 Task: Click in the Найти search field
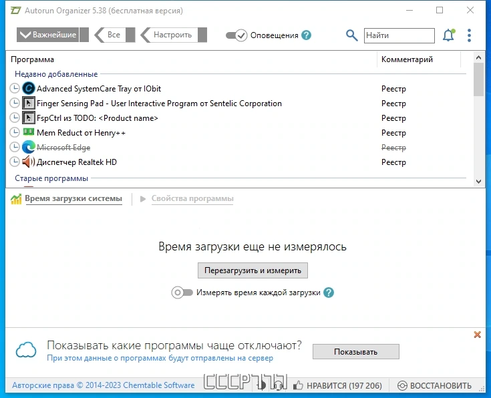(399, 35)
